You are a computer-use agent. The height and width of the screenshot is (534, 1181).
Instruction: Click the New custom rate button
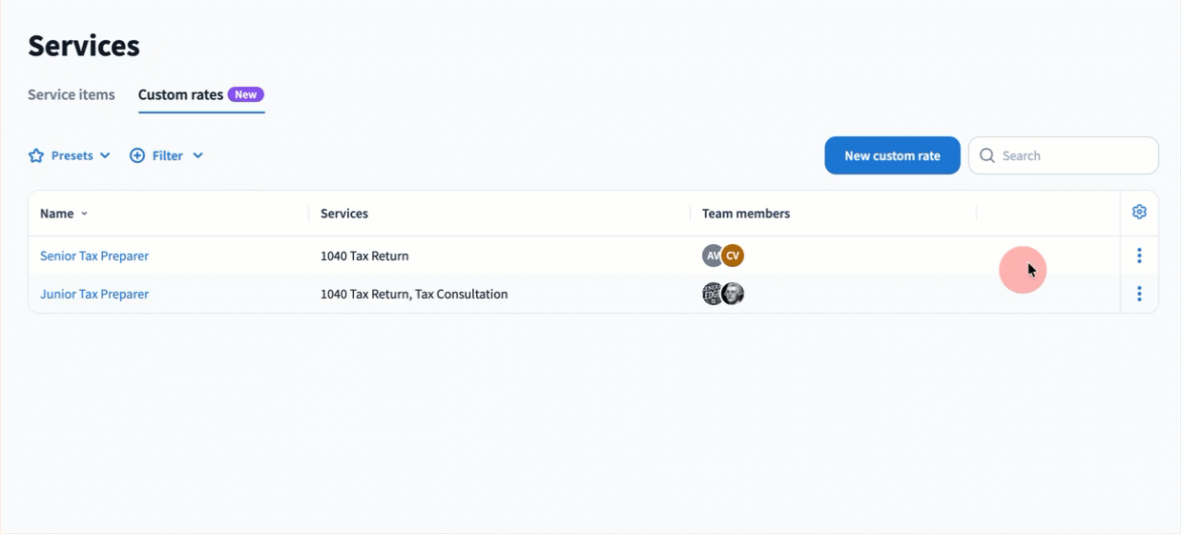pyautogui.click(x=892, y=155)
